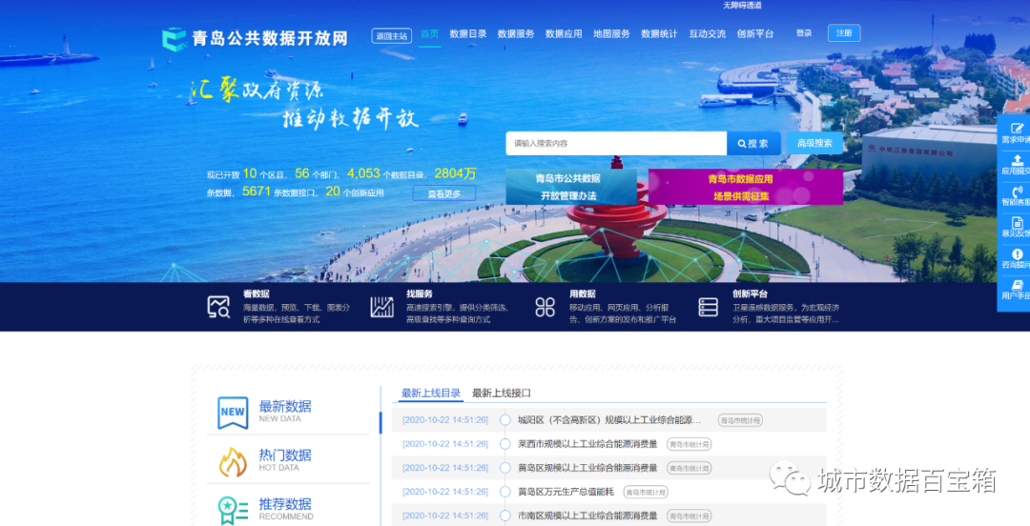Image resolution: width=1030 pixels, height=526 pixels.
Task: Click the 找服务 heading text
Action: [x=419, y=294]
